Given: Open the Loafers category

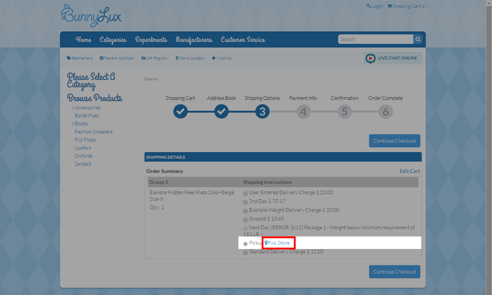Looking at the screenshot, I should tap(83, 147).
